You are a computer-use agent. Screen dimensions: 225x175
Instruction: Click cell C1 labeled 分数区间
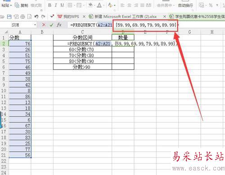pos(82,38)
